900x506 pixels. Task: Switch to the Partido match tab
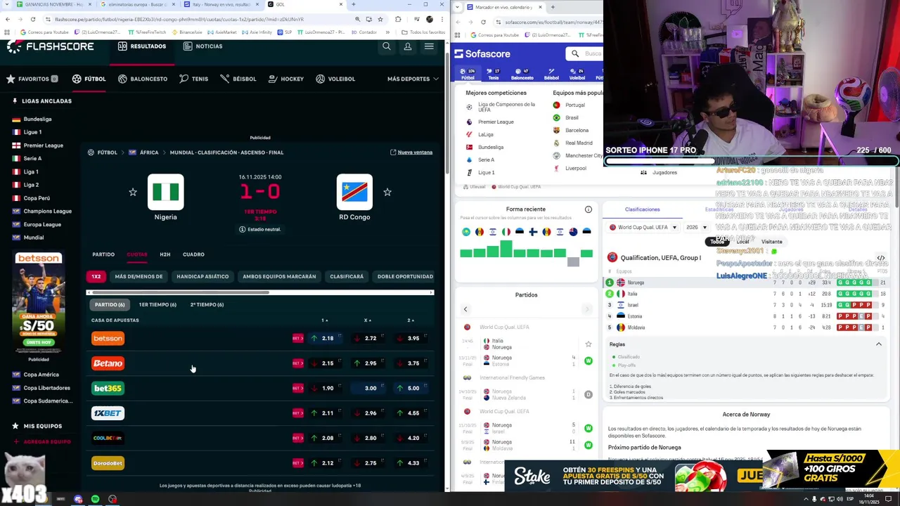pos(103,254)
